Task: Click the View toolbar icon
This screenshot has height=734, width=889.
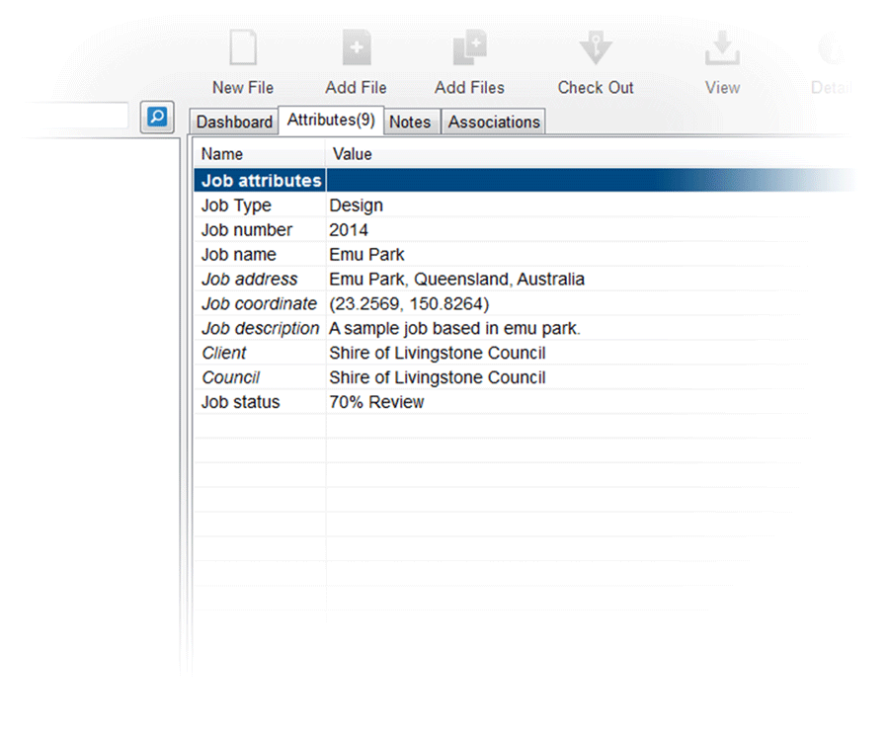Action: click(x=722, y=49)
